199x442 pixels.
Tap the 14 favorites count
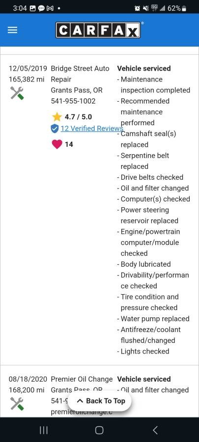[69, 144]
